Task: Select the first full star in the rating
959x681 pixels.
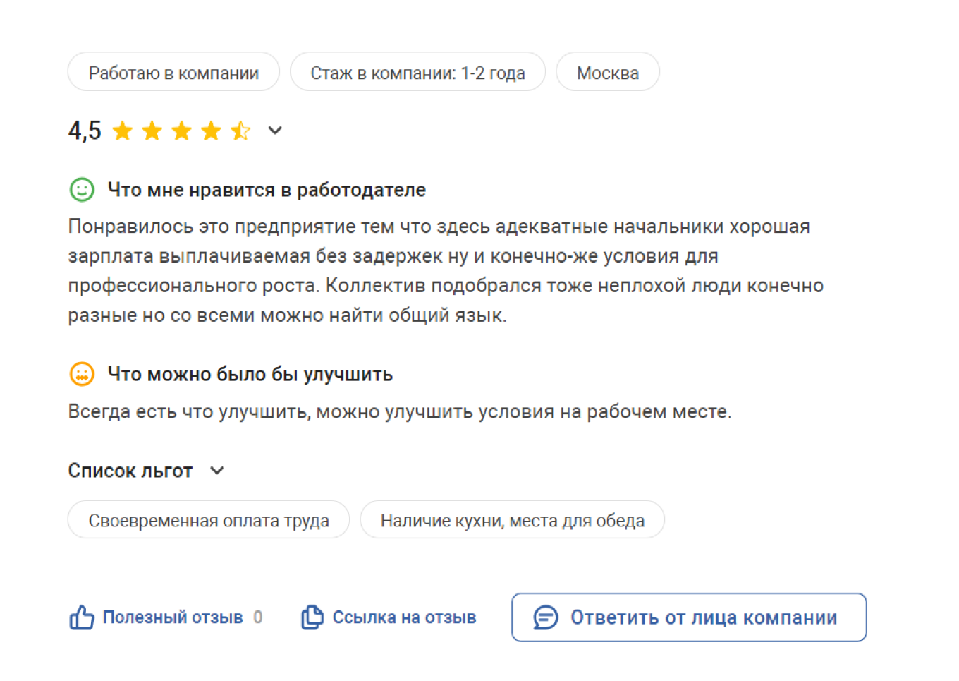Action: [x=123, y=131]
